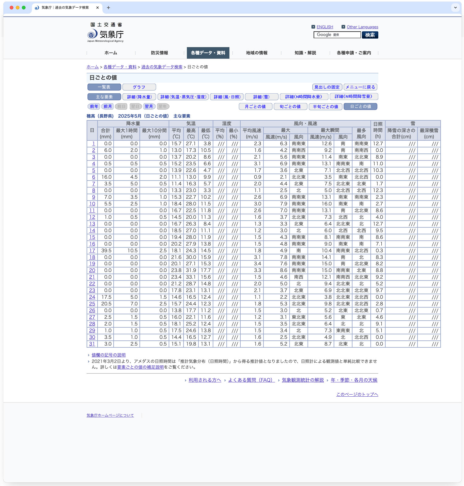The image size is (464, 486).
Task: Open day 17 in the table
Action: tap(92, 251)
